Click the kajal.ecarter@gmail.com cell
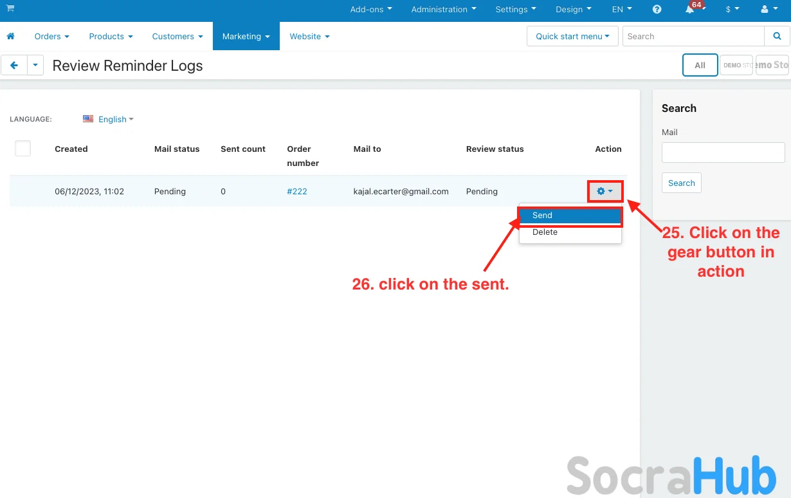Viewport: 791px width, 498px height. [401, 191]
